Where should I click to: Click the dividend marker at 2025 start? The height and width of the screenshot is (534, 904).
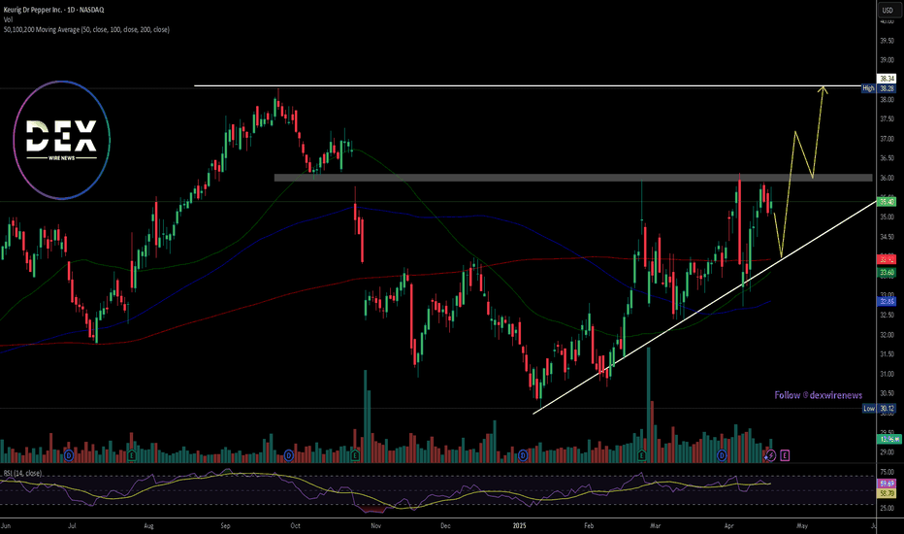click(523, 455)
